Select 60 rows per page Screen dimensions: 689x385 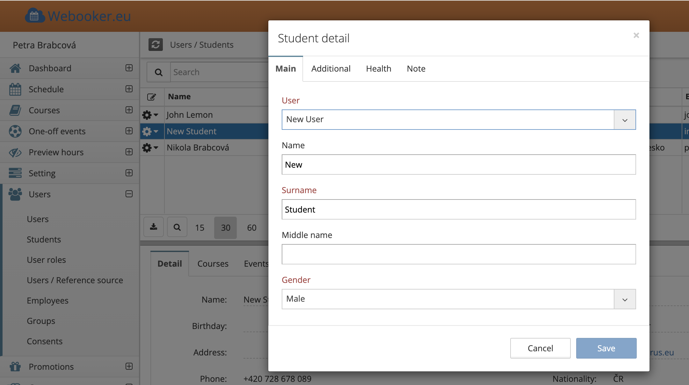click(252, 228)
